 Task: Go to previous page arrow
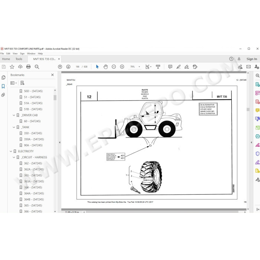pyautogui.click(x=60, y=67)
